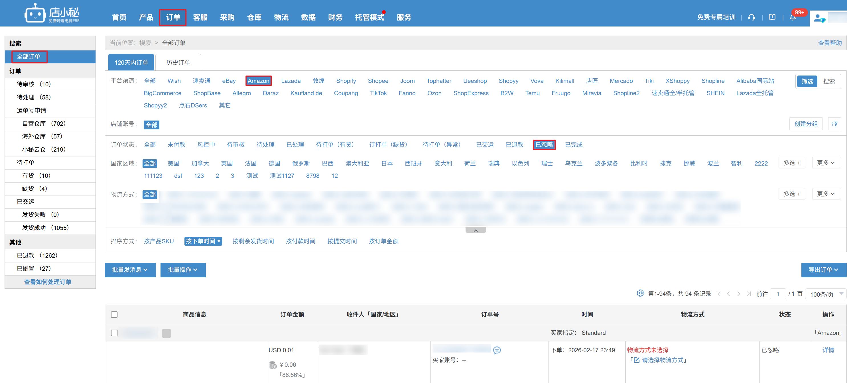Switch to the 历史订单 tab

[178, 62]
